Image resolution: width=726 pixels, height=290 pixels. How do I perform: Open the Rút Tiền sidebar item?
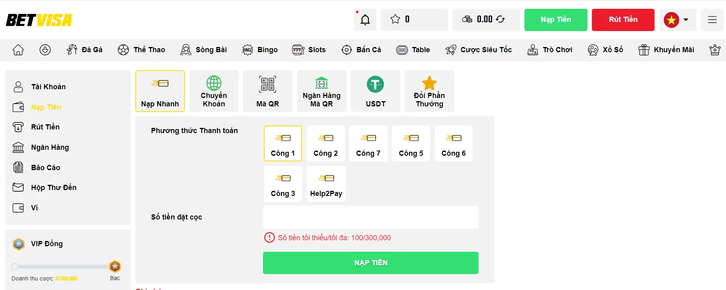tap(46, 127)
